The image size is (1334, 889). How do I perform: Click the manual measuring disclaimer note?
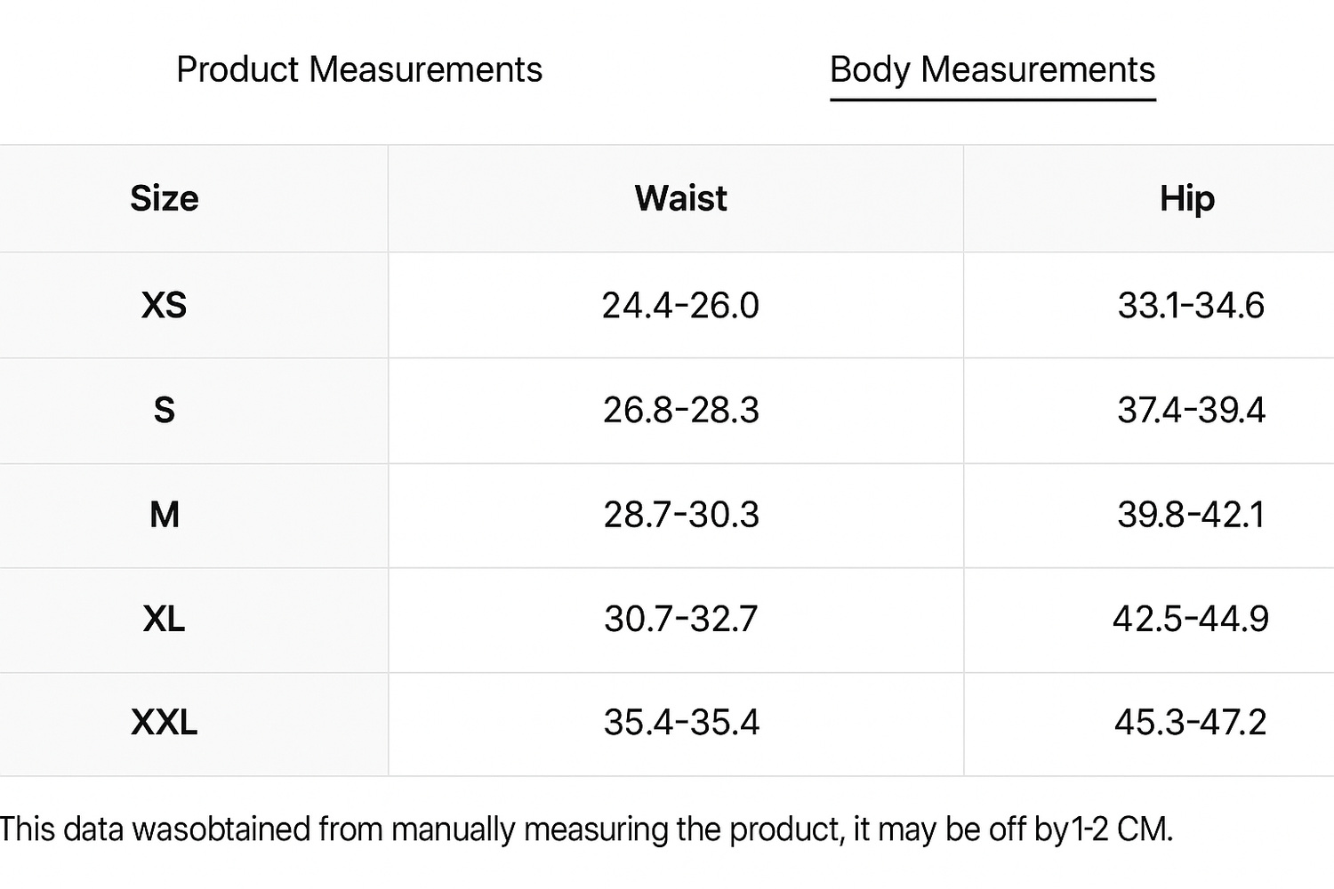tap(587, 829)
